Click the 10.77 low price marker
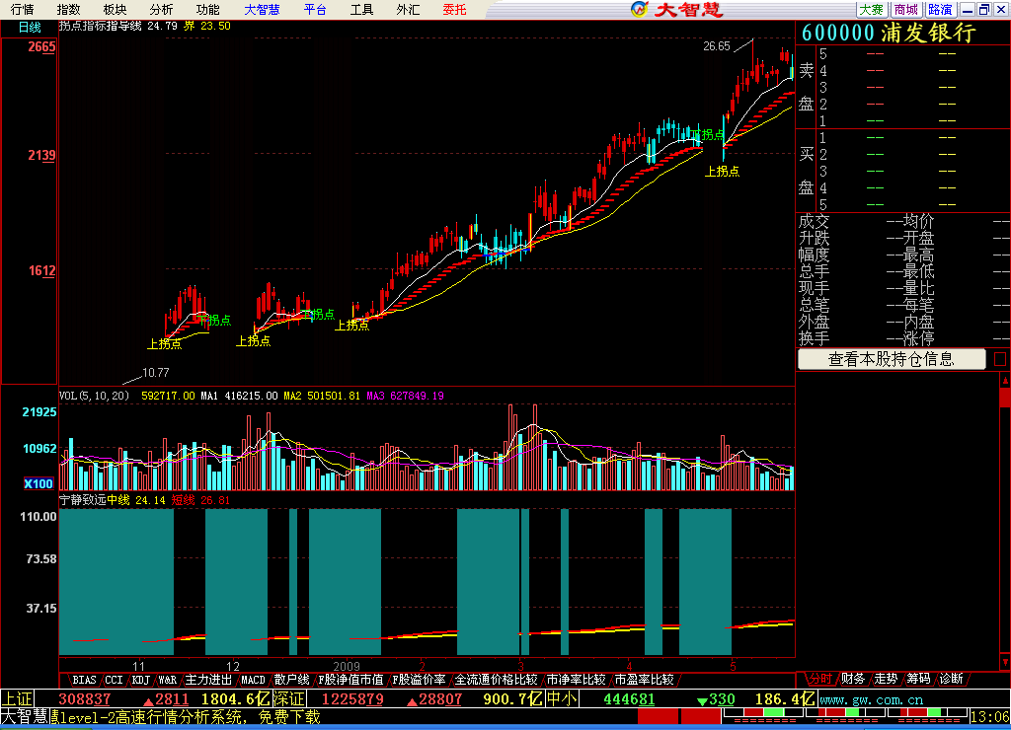Image resolution: width=1011 pixels, height=730 pixels. pos(155,373)
